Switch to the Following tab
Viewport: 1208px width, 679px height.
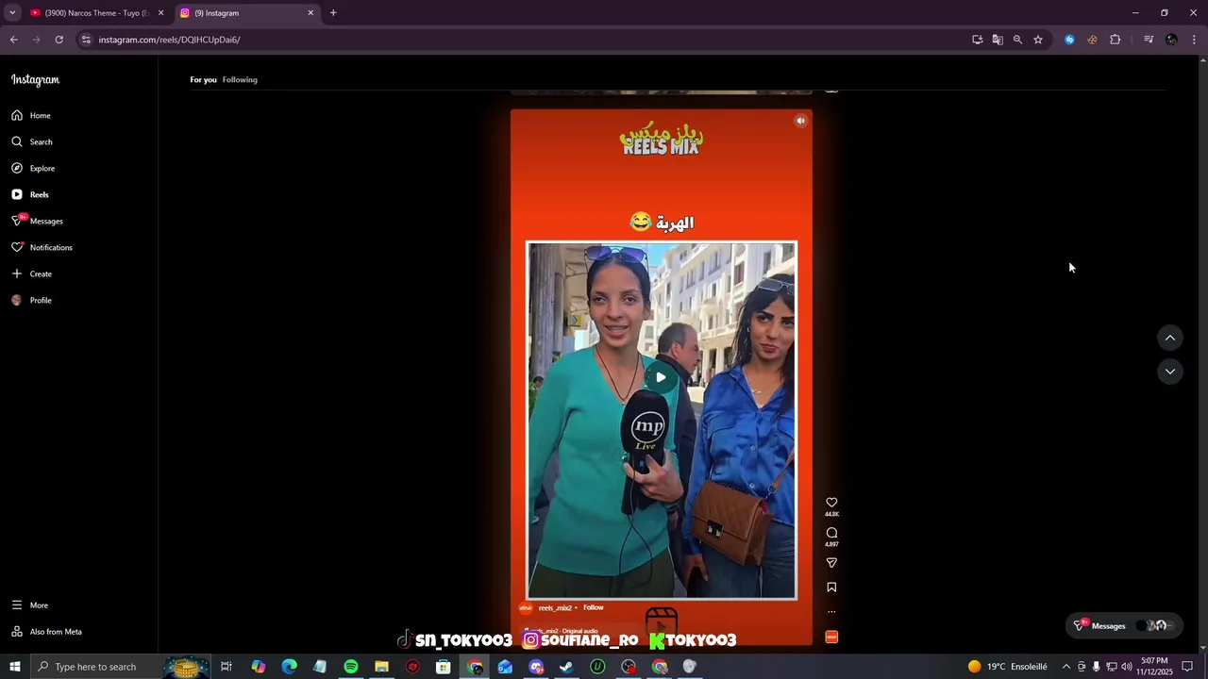click(x=240, y=79)
